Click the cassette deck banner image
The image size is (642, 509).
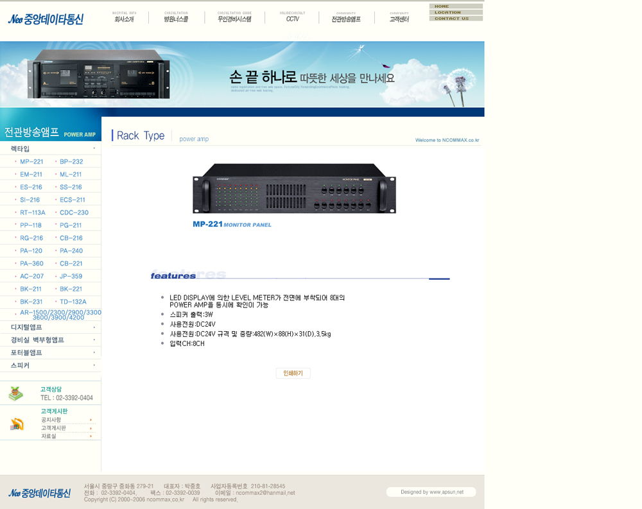(x=98, y=74)
